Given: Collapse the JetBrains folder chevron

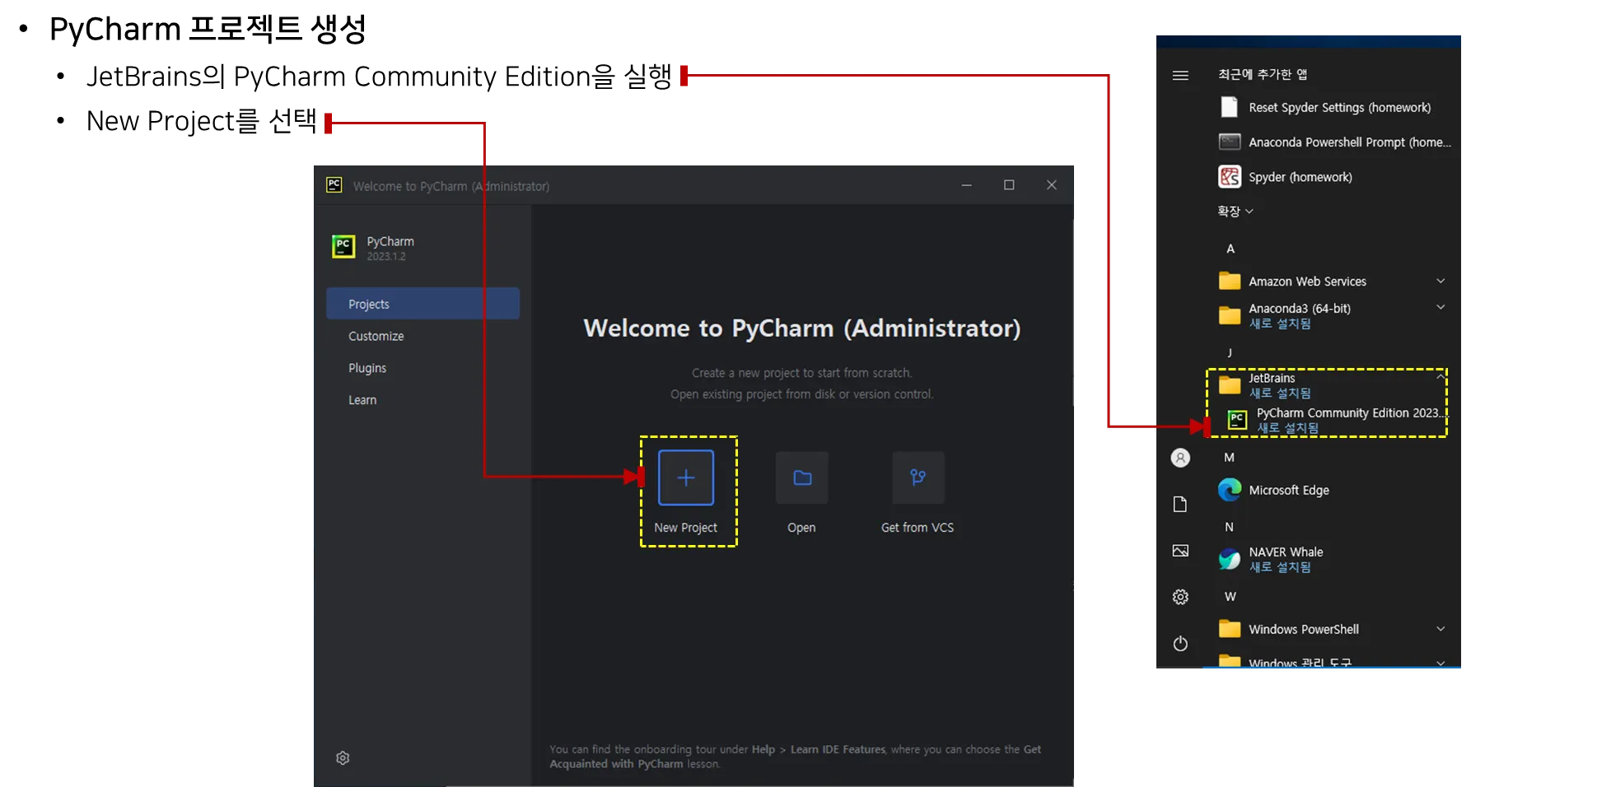Looking at the screenshot, I should (1441, 377).
